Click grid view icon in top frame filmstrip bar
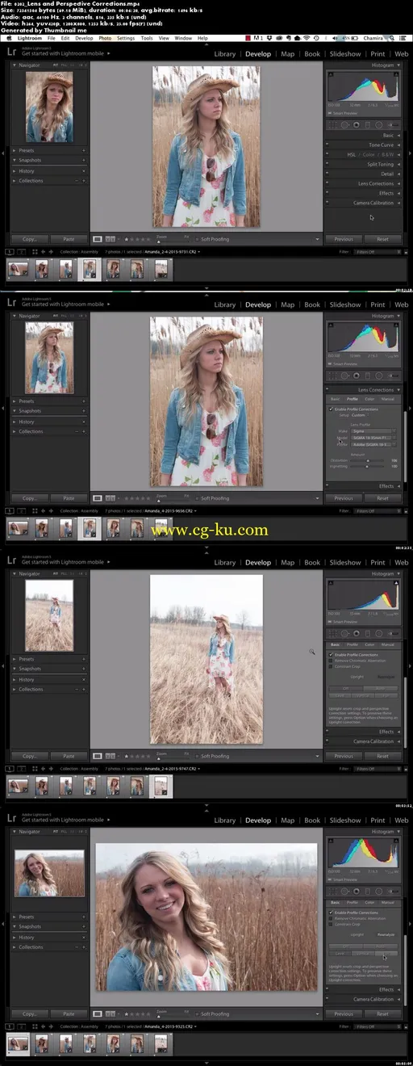The height and width of the screenshot is (1066, 413). 36,251
